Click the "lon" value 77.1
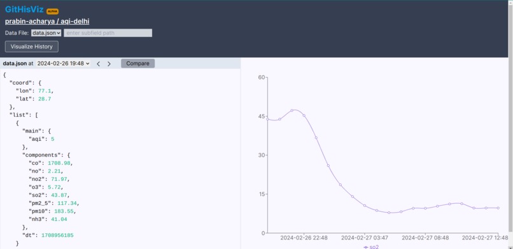513x249 pixels. [x=45, y=91]
